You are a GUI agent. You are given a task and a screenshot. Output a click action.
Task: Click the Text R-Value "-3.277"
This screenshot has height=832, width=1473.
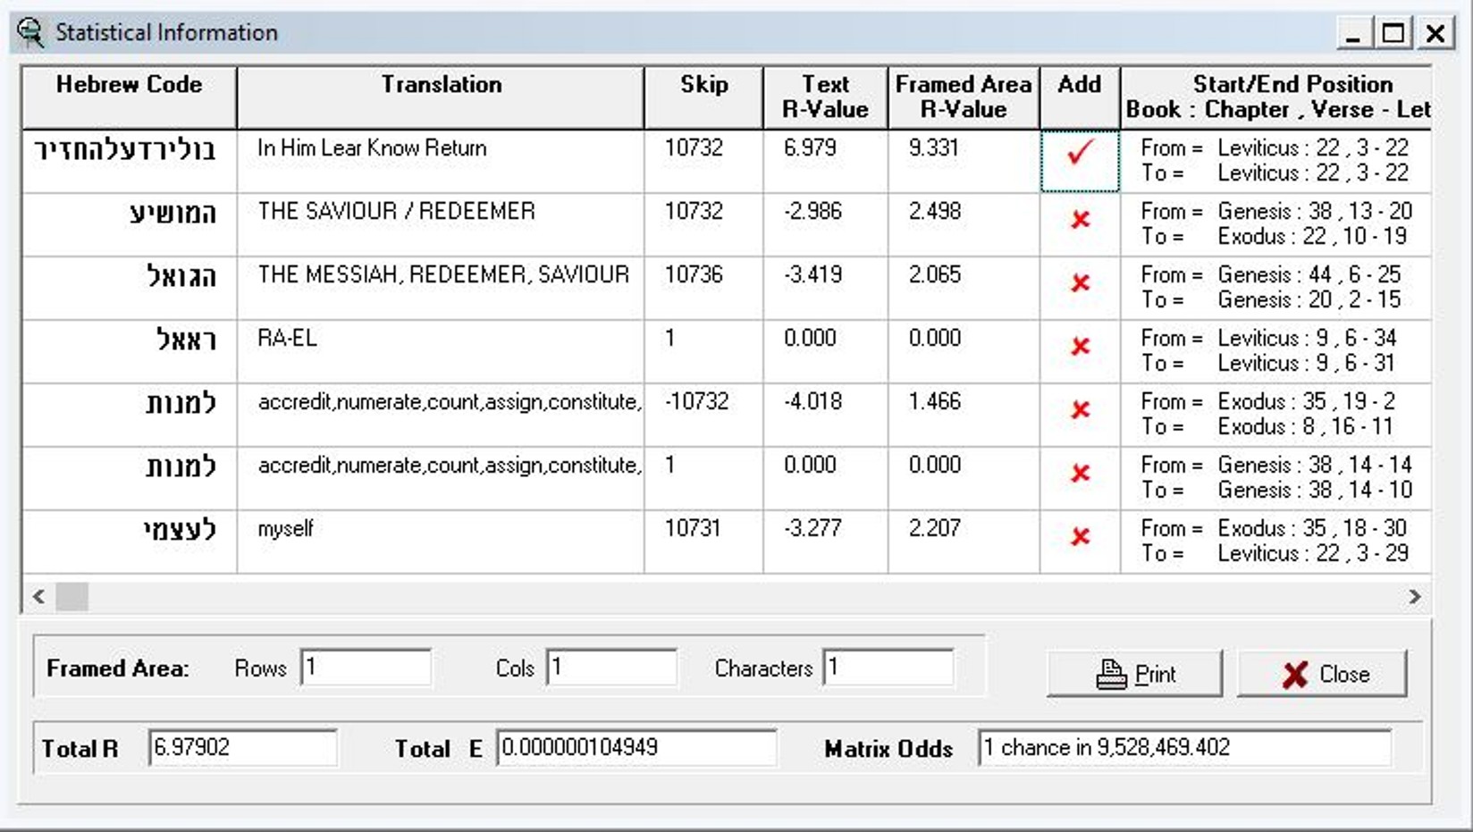(812, 529)
